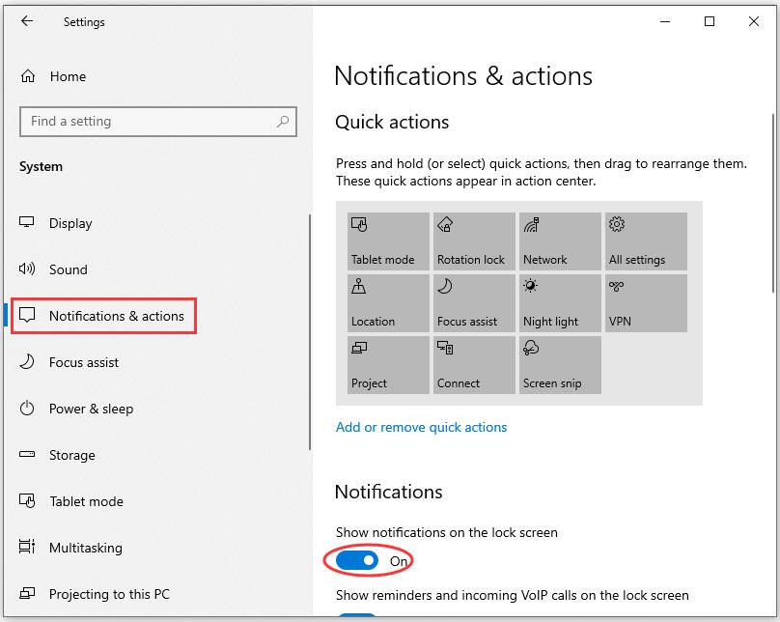This screenshot has height=622, width=780.
Task: Select the All settings quick action tile
Action: (646, 241)
